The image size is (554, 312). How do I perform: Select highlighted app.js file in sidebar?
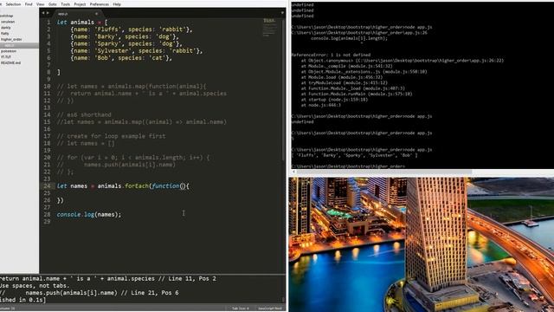(x=19, y=45)
